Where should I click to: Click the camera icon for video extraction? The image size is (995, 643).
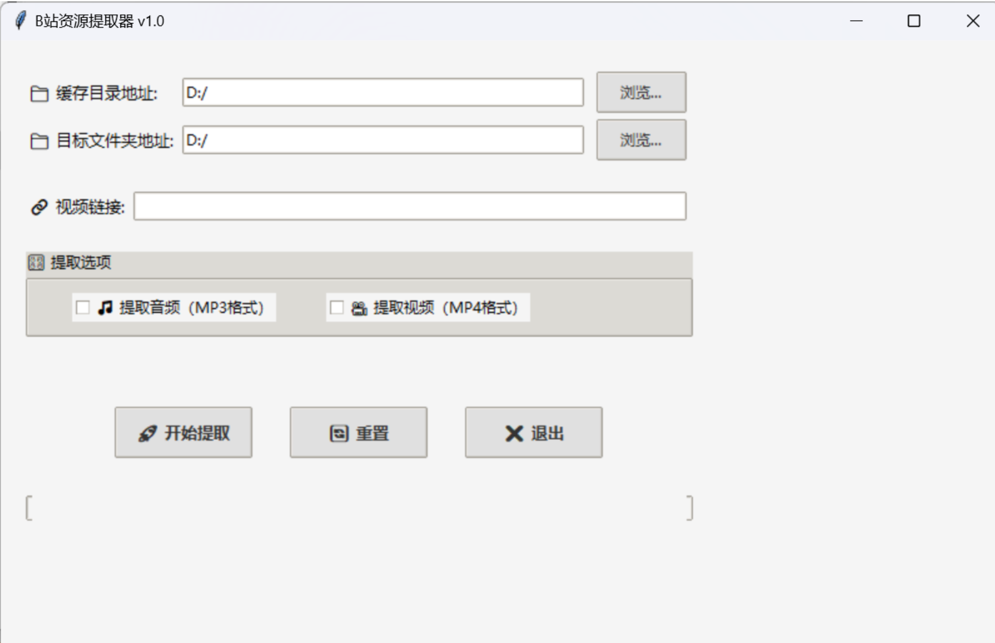click(359, 308)
